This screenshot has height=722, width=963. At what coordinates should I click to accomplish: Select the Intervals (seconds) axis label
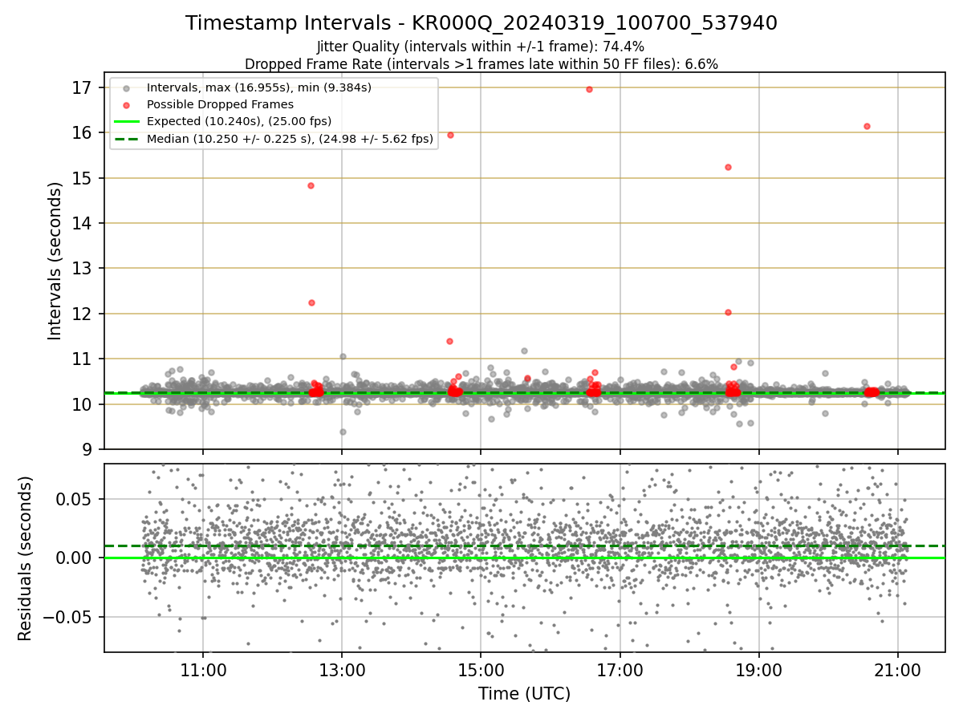tap(55, 261)
